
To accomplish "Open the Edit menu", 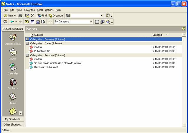I will click(12, 10).
